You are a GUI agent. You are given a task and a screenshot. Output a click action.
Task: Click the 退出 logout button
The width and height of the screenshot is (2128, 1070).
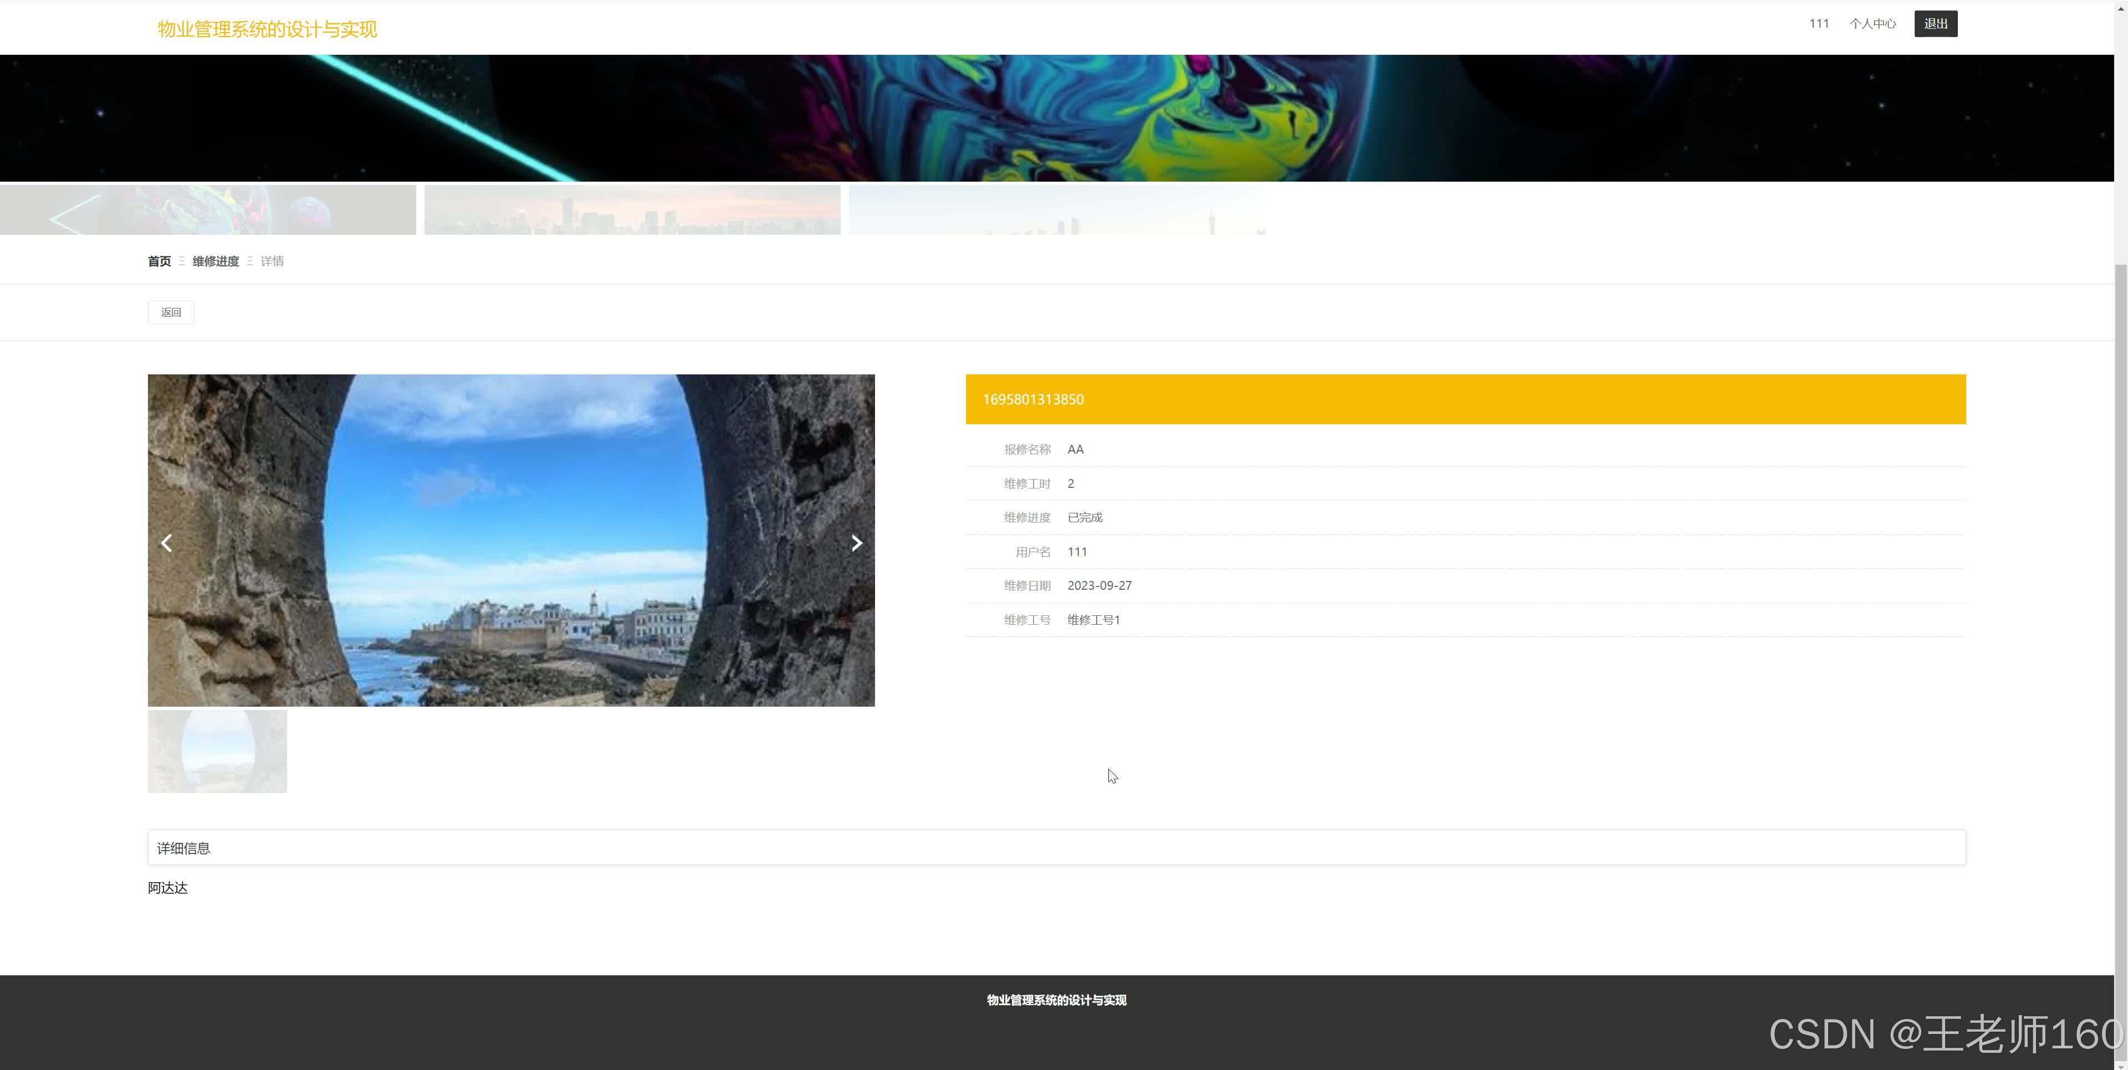tap(1935, 24)
